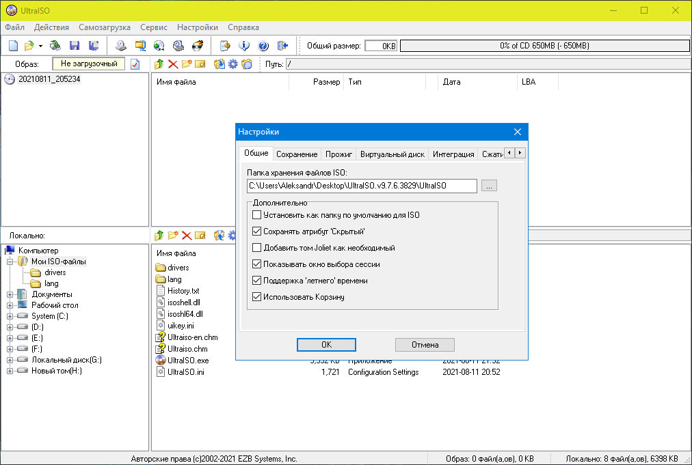Disable 'Поддержка летнего времени' checkbox

(x=257, y=281)
